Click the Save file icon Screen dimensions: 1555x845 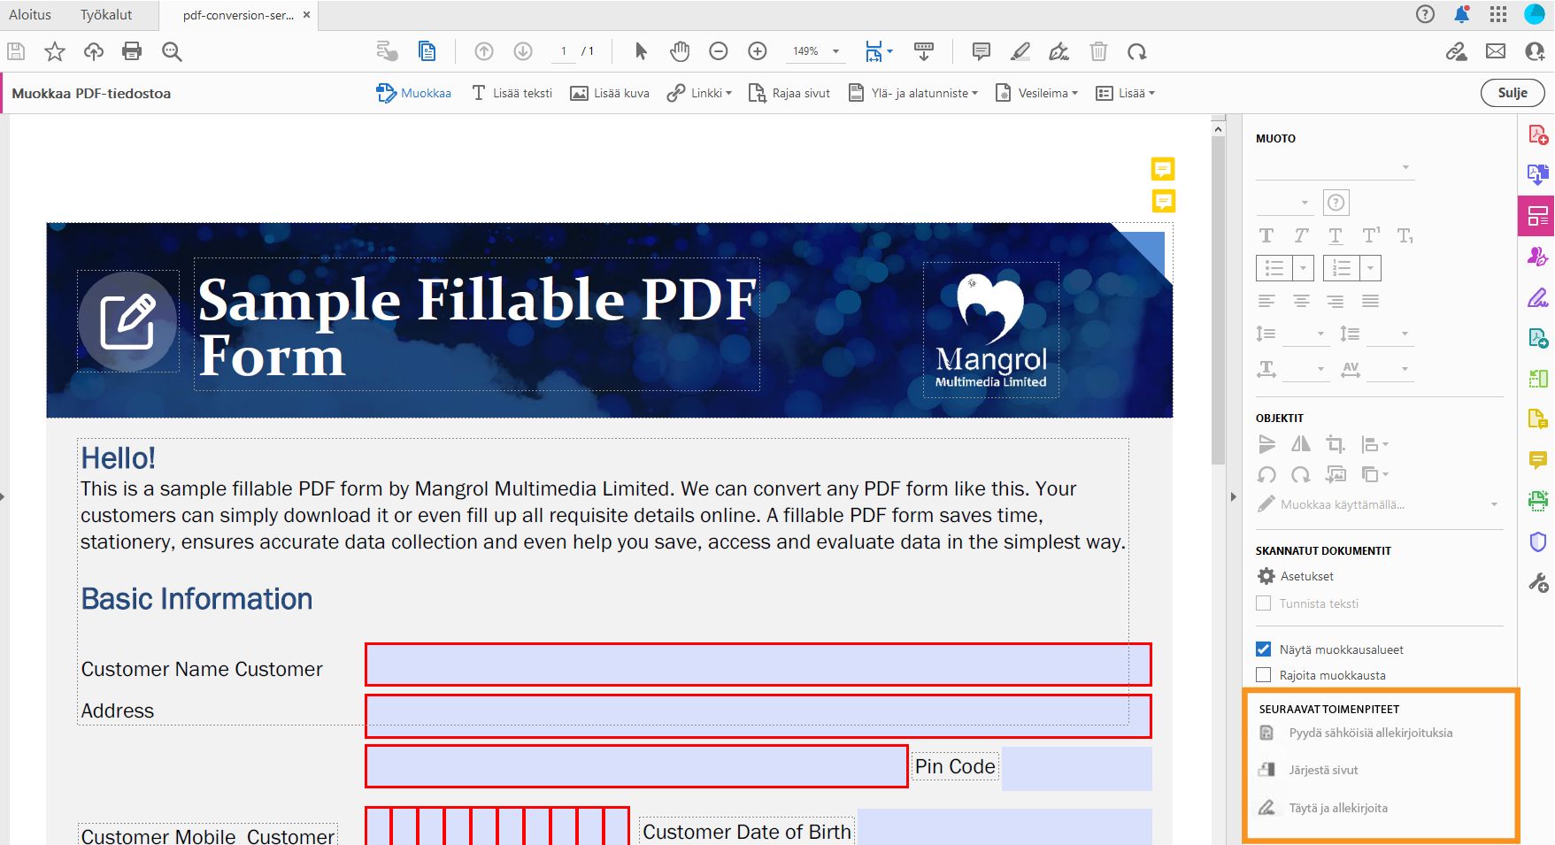pos(16,51)
